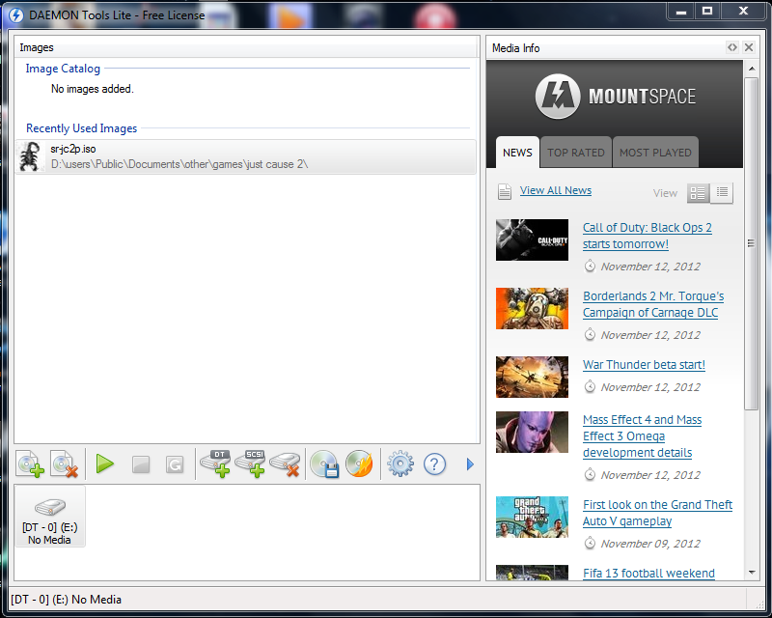
Task: Click the Media Info scrollbar up arrow
Action: (x=752, y=68)
